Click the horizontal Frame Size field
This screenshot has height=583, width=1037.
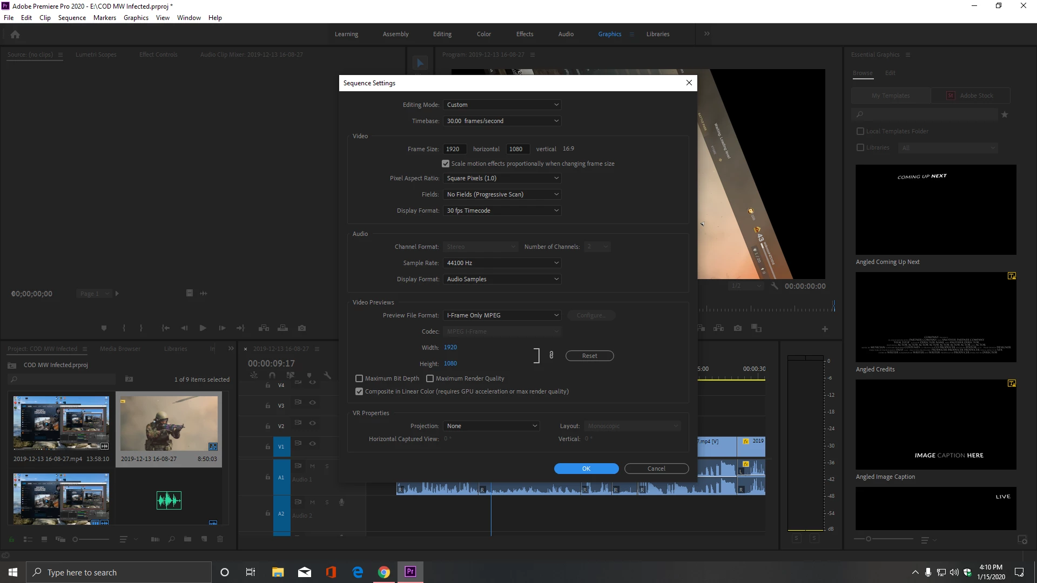point(454,149)
